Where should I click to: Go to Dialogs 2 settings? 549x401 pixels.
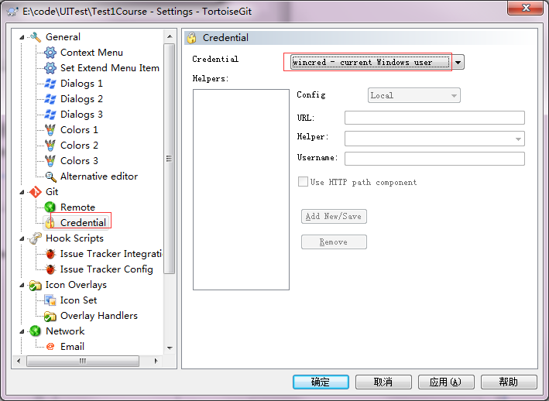pos(81,99)
